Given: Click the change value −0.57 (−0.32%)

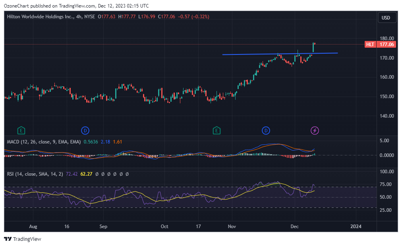Looking at the screenshot, I should pyautogui.click(x=193, y=17).
